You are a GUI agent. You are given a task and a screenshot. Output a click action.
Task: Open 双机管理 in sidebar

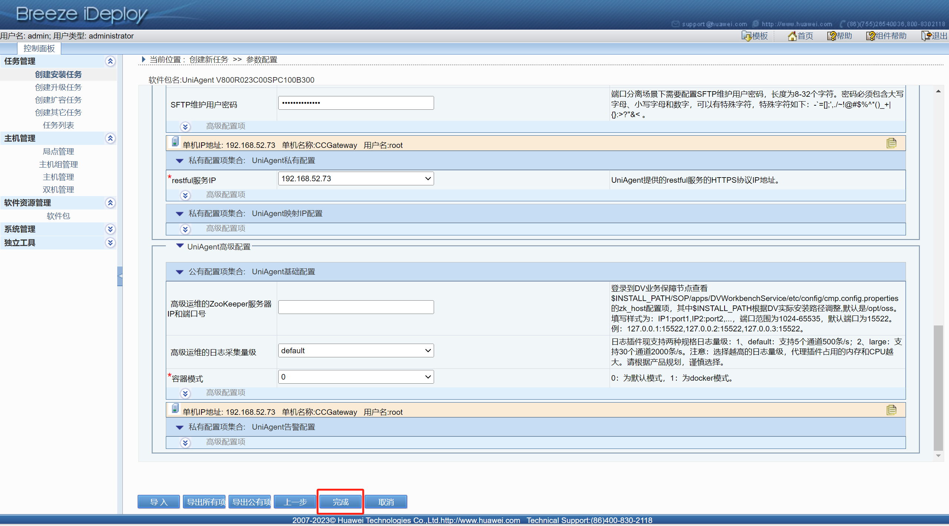pos(58,189)
